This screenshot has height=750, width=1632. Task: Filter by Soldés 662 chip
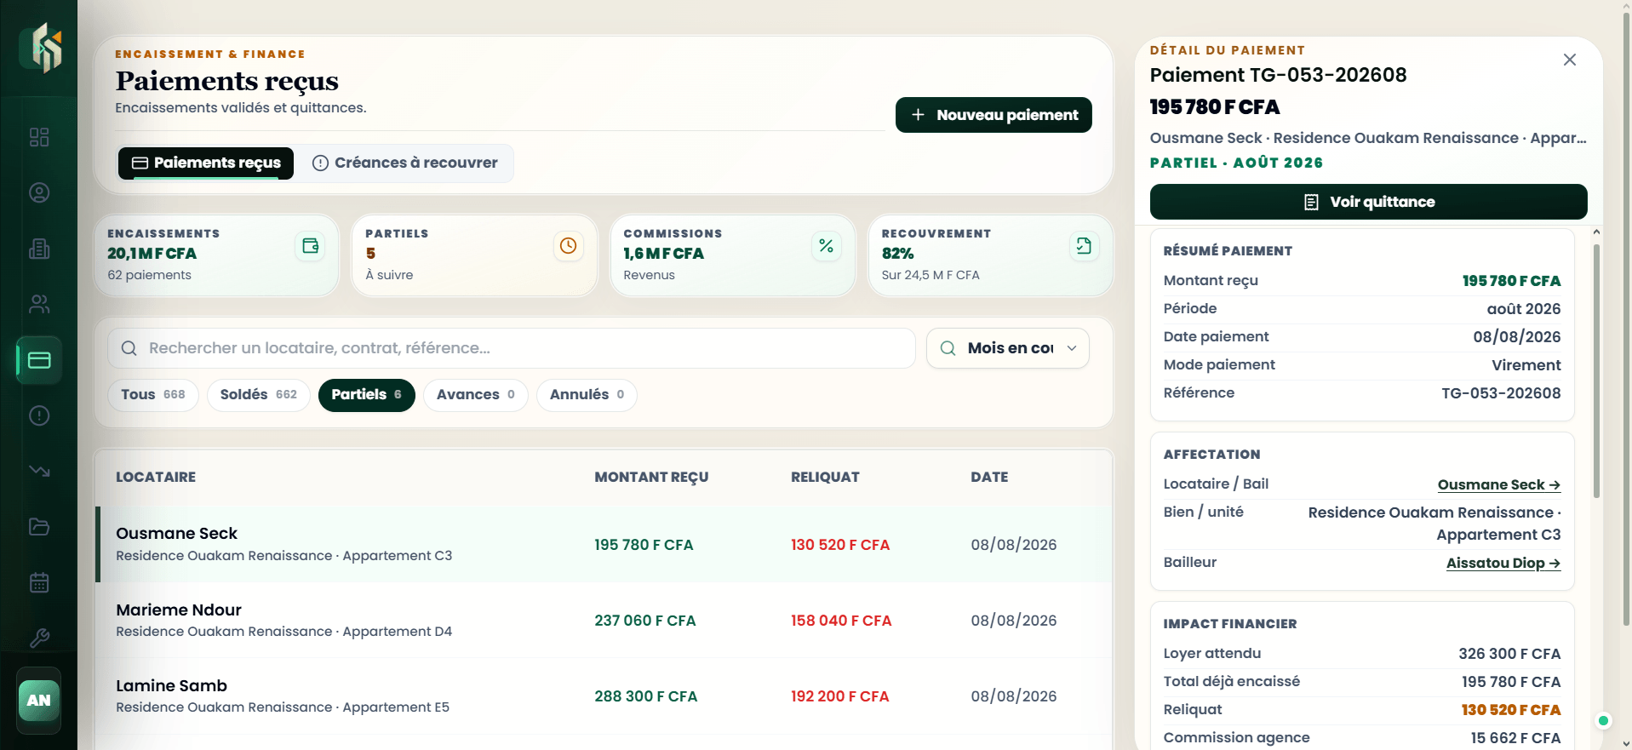(259, 395)
